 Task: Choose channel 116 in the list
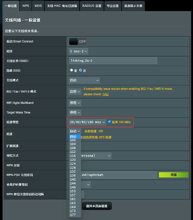75,156
